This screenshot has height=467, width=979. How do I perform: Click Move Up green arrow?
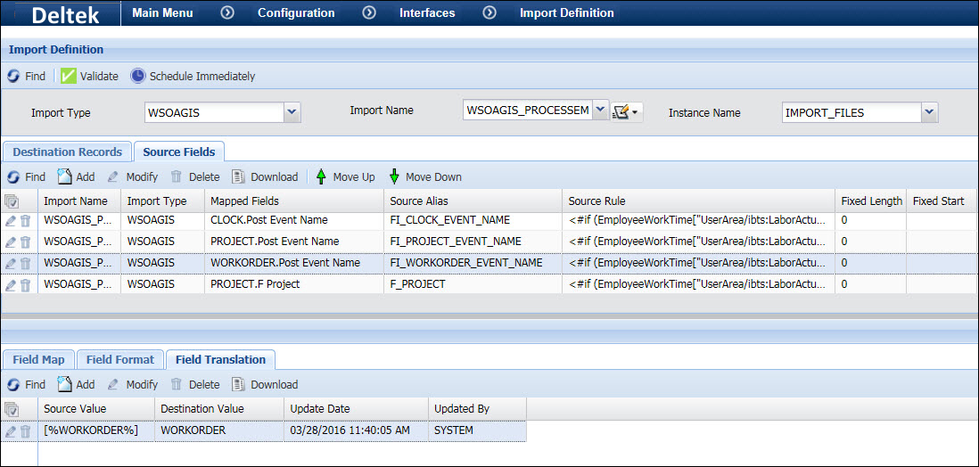point(322,176)
